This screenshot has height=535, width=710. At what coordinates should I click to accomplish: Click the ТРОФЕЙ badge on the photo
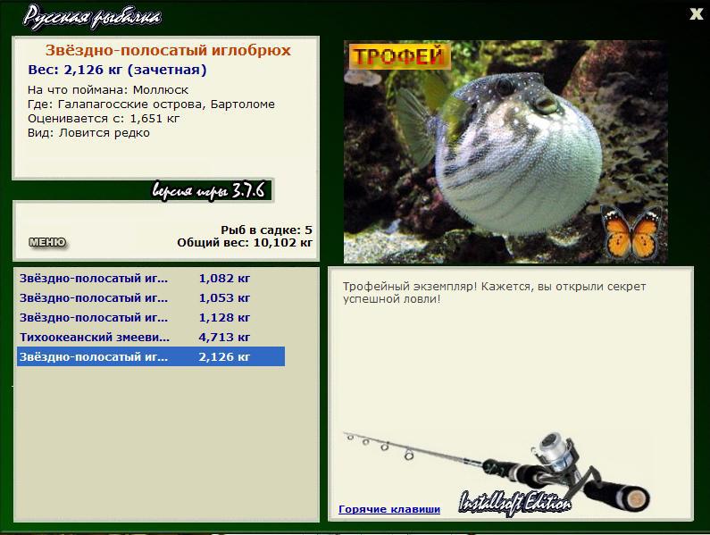[x=399, y=56]
